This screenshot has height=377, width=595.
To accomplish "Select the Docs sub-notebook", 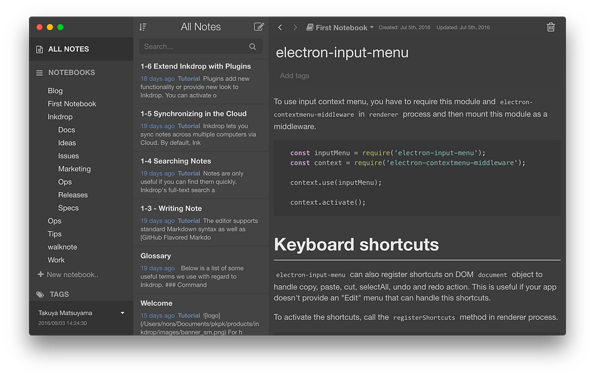I will [67, 130].
